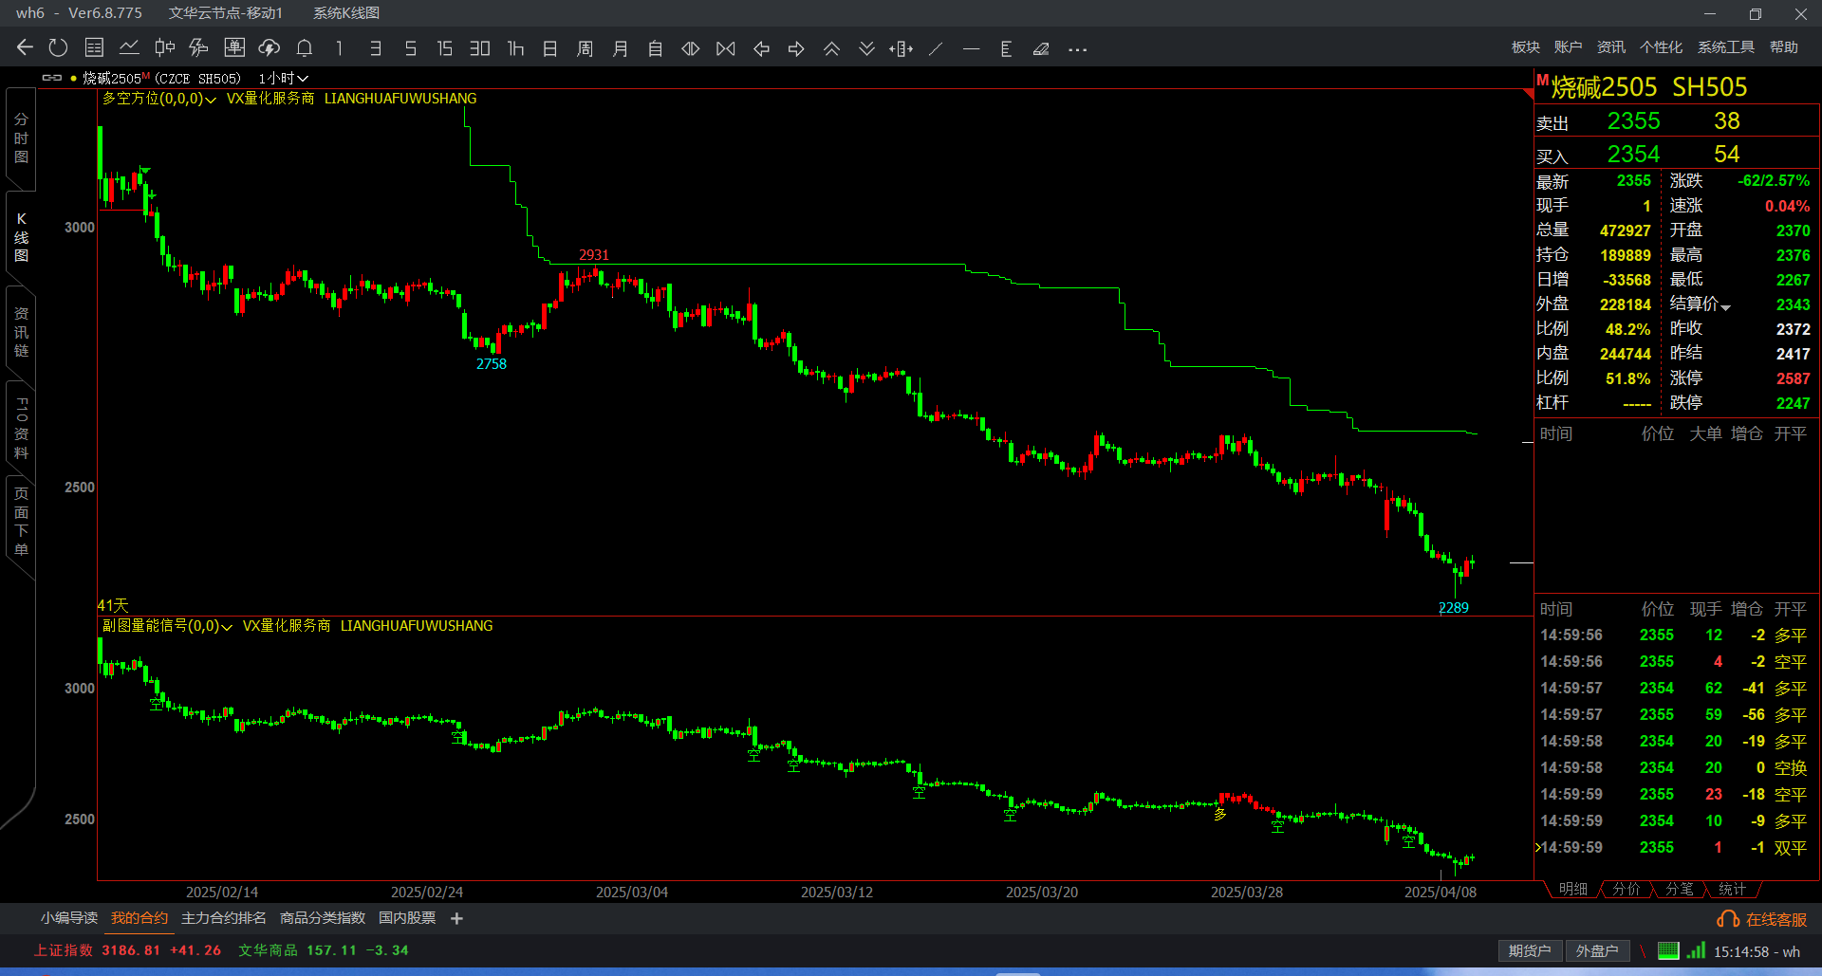Select the 分价 tab under trade details

point(1626,889)
